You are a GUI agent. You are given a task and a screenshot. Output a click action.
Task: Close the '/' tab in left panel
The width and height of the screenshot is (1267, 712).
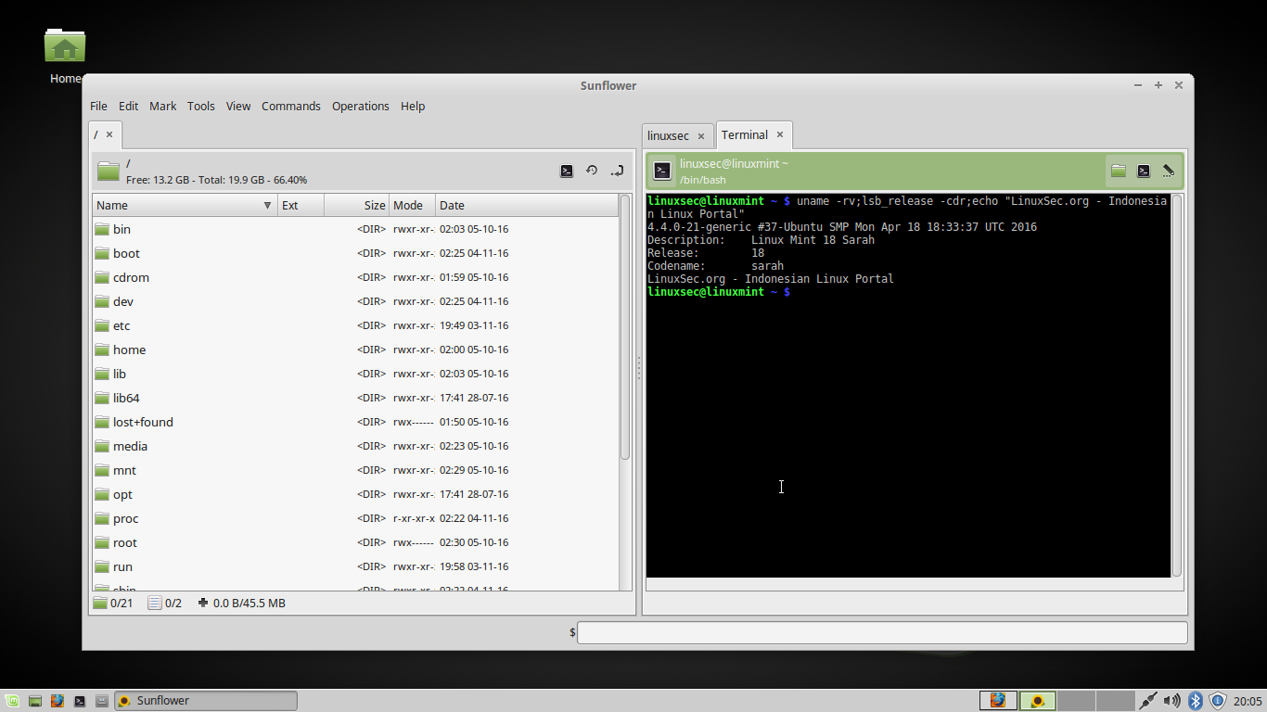pos(109,134)
